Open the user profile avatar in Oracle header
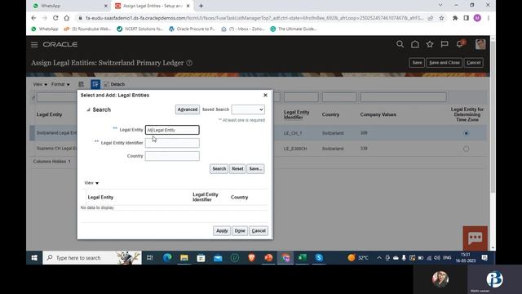Image resolution: width=522 pixels, height=294 pixels. [480, 44]
